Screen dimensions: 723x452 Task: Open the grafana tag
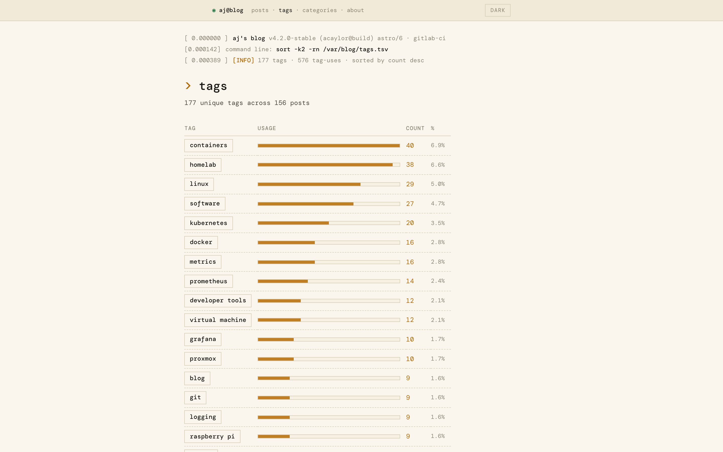pyautogui.click(x=203, y=339)
